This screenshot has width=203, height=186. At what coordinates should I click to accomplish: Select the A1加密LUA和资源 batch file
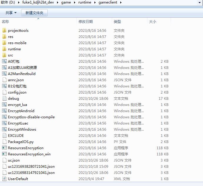click(x=22, y=67)
